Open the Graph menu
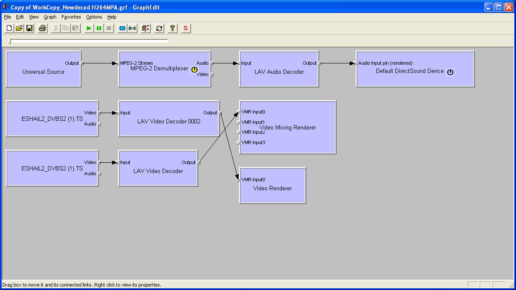Image resolution: width=516 pixels, height=290 pixels. pos(50,17)
